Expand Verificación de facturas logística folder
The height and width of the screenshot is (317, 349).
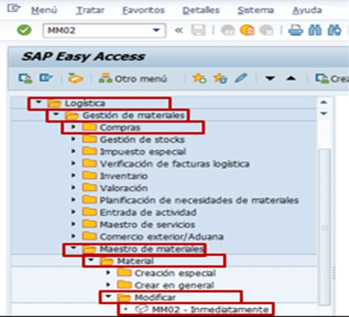pyautogui.click(x=73, y=163)
